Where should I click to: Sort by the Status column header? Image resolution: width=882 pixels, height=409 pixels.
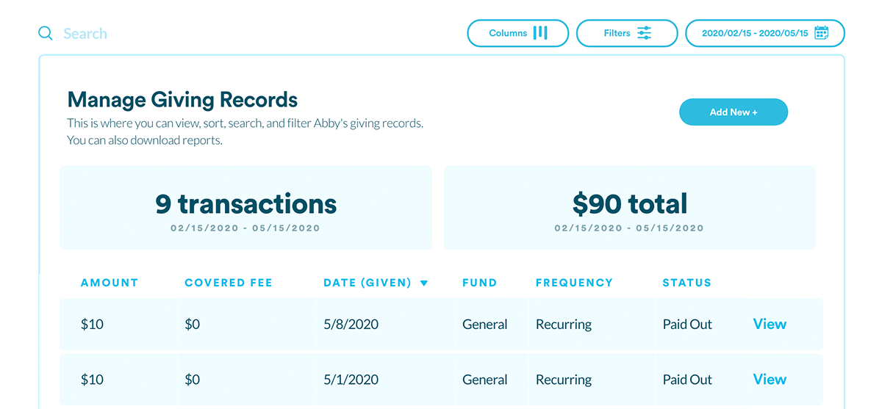(686, 283)
